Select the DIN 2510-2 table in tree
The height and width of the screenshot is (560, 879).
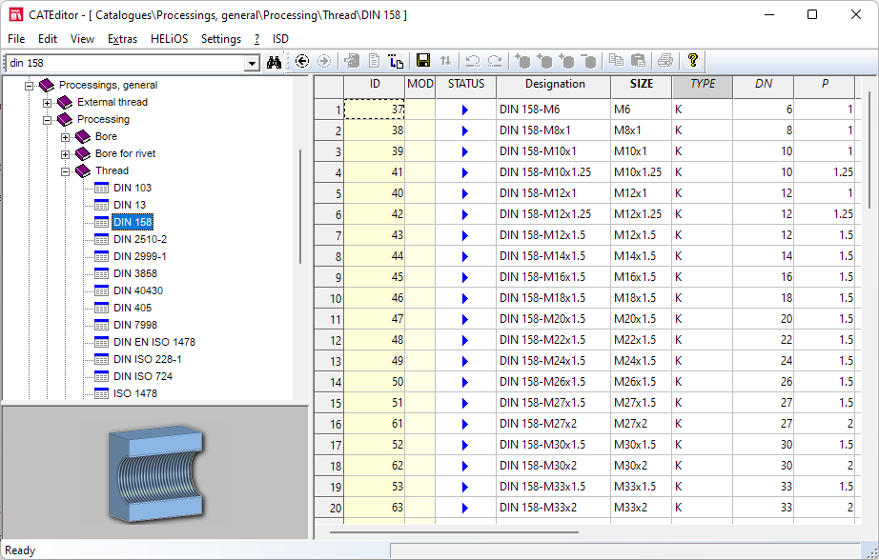coord(139,239)
